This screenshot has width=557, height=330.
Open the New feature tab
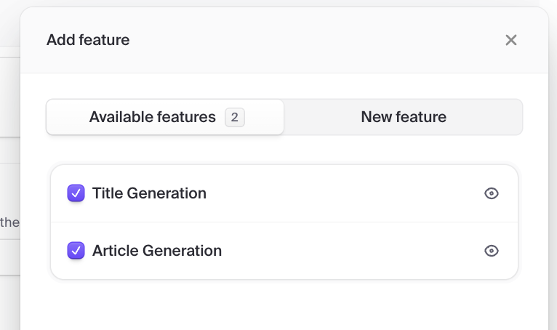(404, 117)
